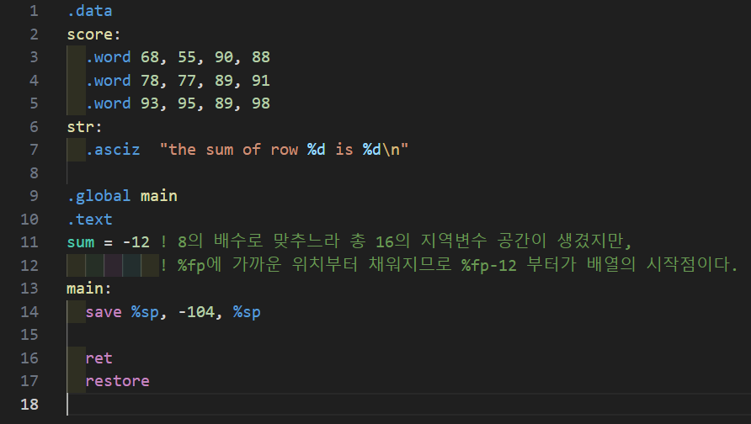Viewport: 751px width, 424px height.
Task: Click the .global directive
Action: coord(99,196)
